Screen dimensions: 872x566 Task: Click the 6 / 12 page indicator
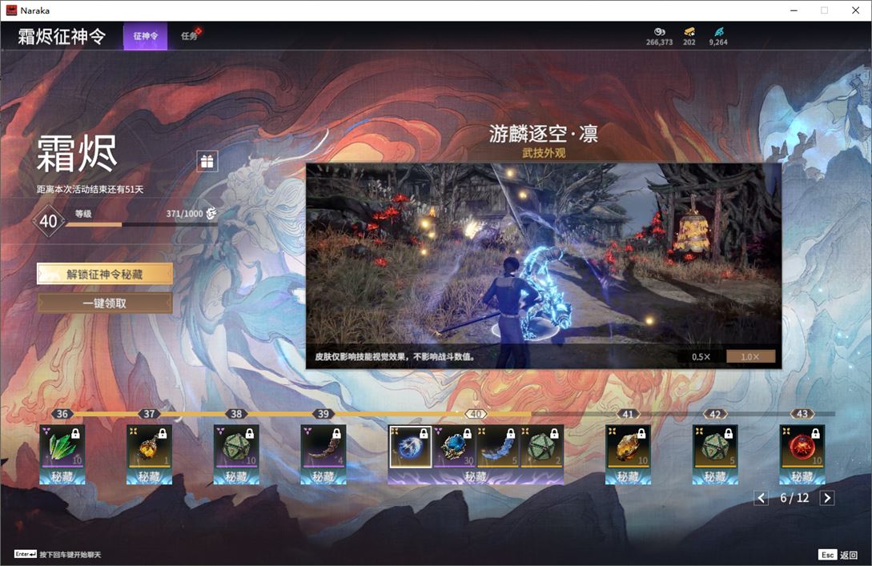coord(794,498)
